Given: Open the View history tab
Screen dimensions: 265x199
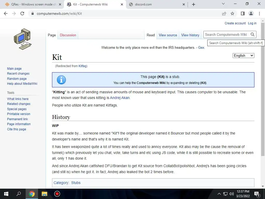Looking at the screenshot, I should pos(190,35).
